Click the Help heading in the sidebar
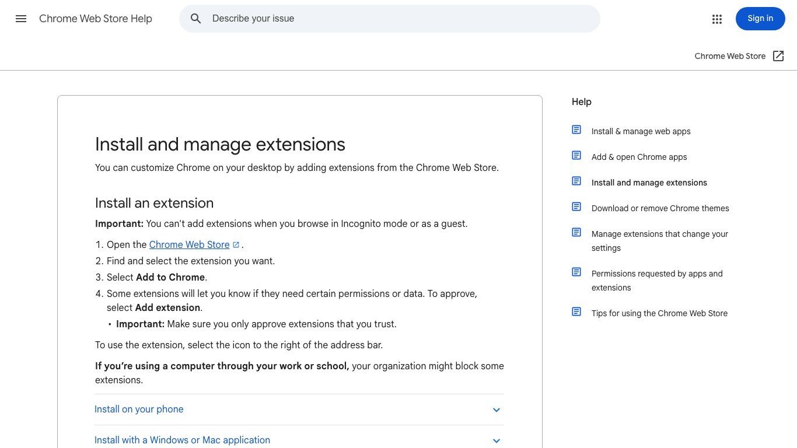This screenshot has width=797, height=448. (581, 101)
